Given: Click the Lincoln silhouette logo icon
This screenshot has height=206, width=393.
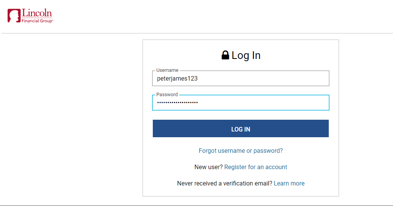Looking at the screenshot, I should 14,16.
